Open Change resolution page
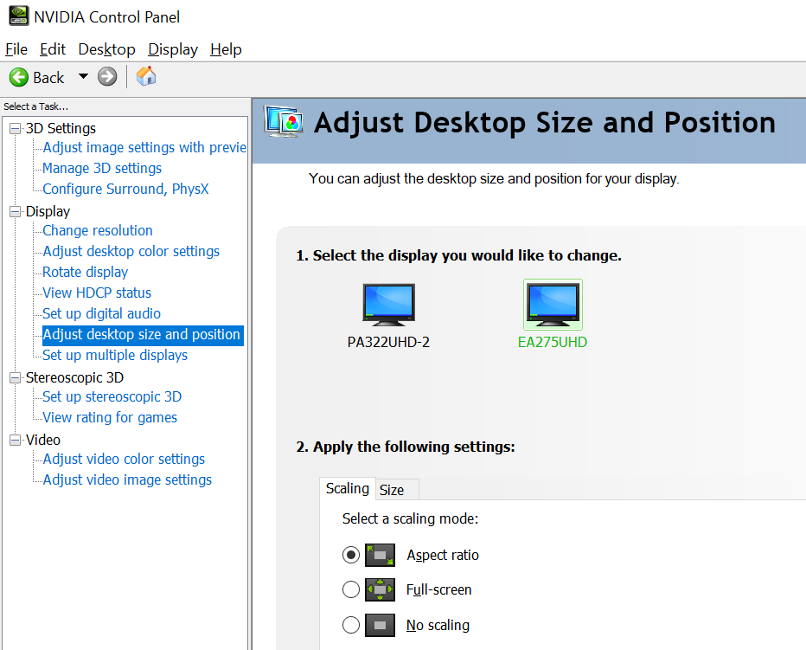This screenshot has width=806, height=650. coord(98,230)
